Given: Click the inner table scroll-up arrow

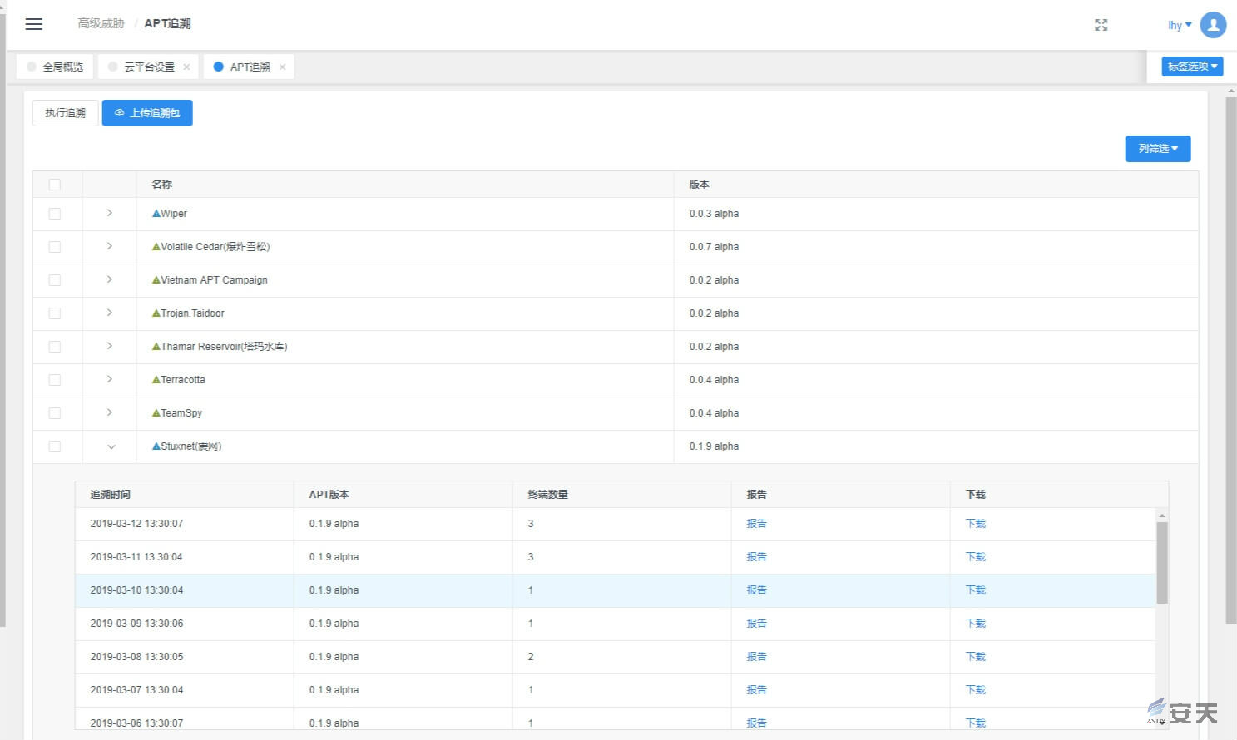Looking at the screenshot, I should pos(1162,516).
